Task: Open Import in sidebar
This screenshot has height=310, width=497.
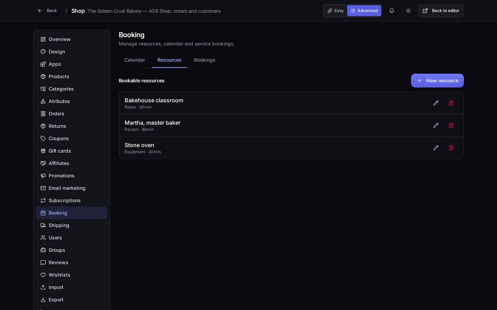Action: [x=72, y=287]
